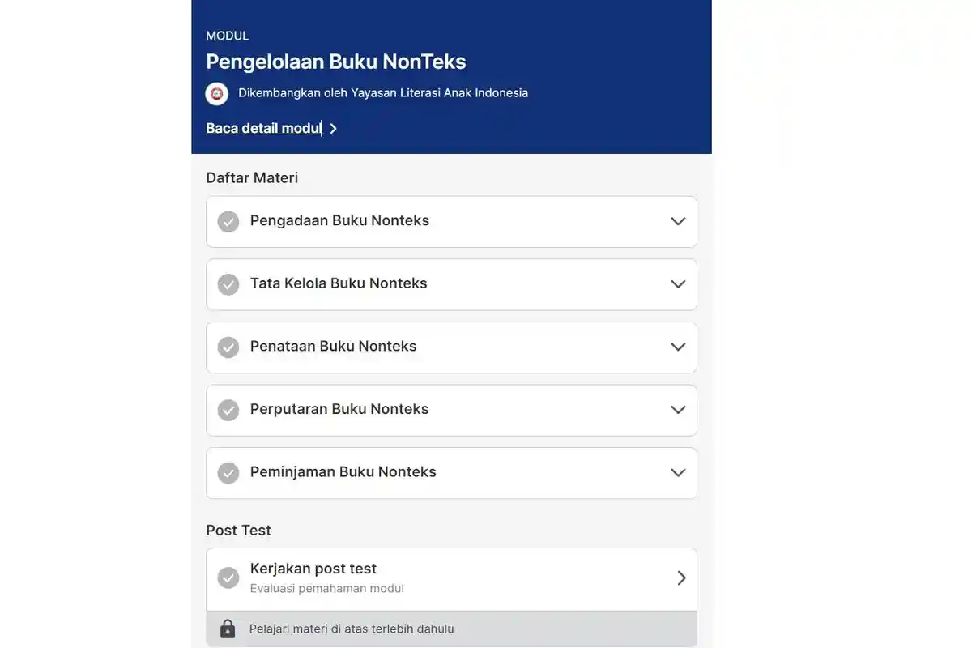This screenshot has height=648, width=972.
Task: Open Baca detail modul link
Action: coord(262,127)
